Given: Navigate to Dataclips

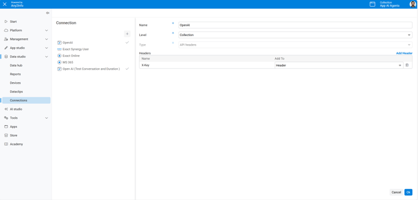Looking at the screenshot, I should [x=16, y=92].
